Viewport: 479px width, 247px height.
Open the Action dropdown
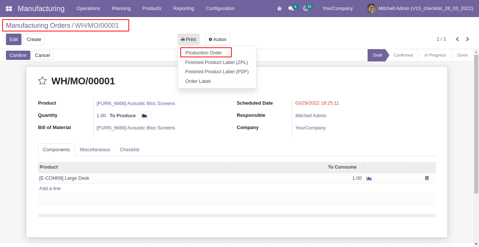(x=218, y=40)
